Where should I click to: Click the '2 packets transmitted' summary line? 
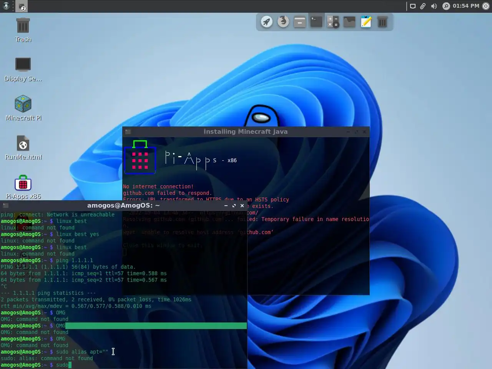coord(96,299)
